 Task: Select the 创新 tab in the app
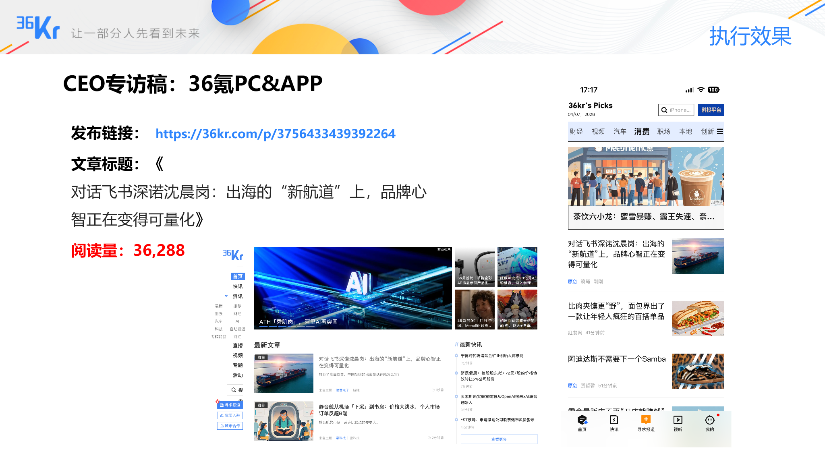click(707, 132)
